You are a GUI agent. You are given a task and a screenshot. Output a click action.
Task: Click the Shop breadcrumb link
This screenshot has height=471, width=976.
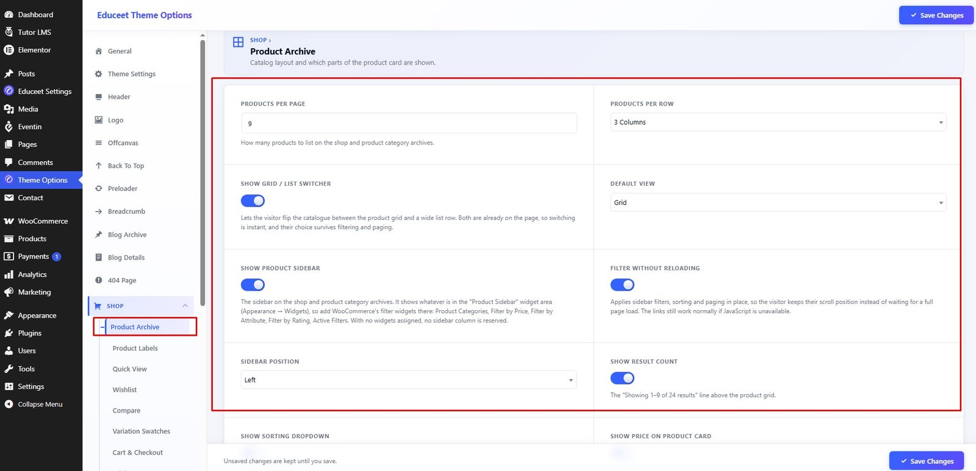click(x=259, y=40)
